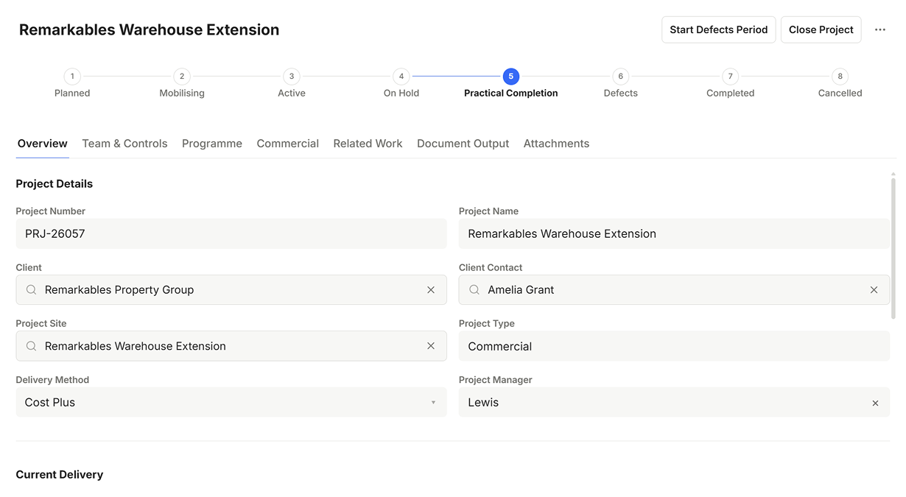
Task: Click the Completed stage label
Action: (x=731, y=94)
